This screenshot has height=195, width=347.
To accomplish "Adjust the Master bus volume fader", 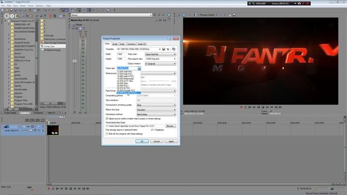I will click(x=75, y=61).
